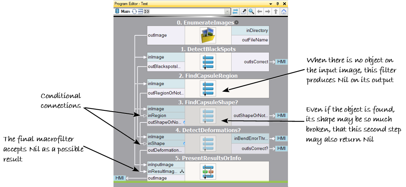Click the pop-out arrow toolbar icon
The image size is (406, 187).
point(244,12)
